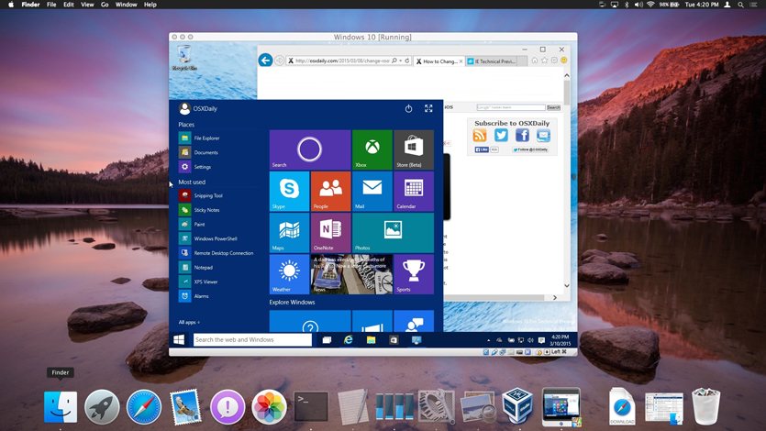Open the address bar search dropdown arrow

click(x=401, y=61)
